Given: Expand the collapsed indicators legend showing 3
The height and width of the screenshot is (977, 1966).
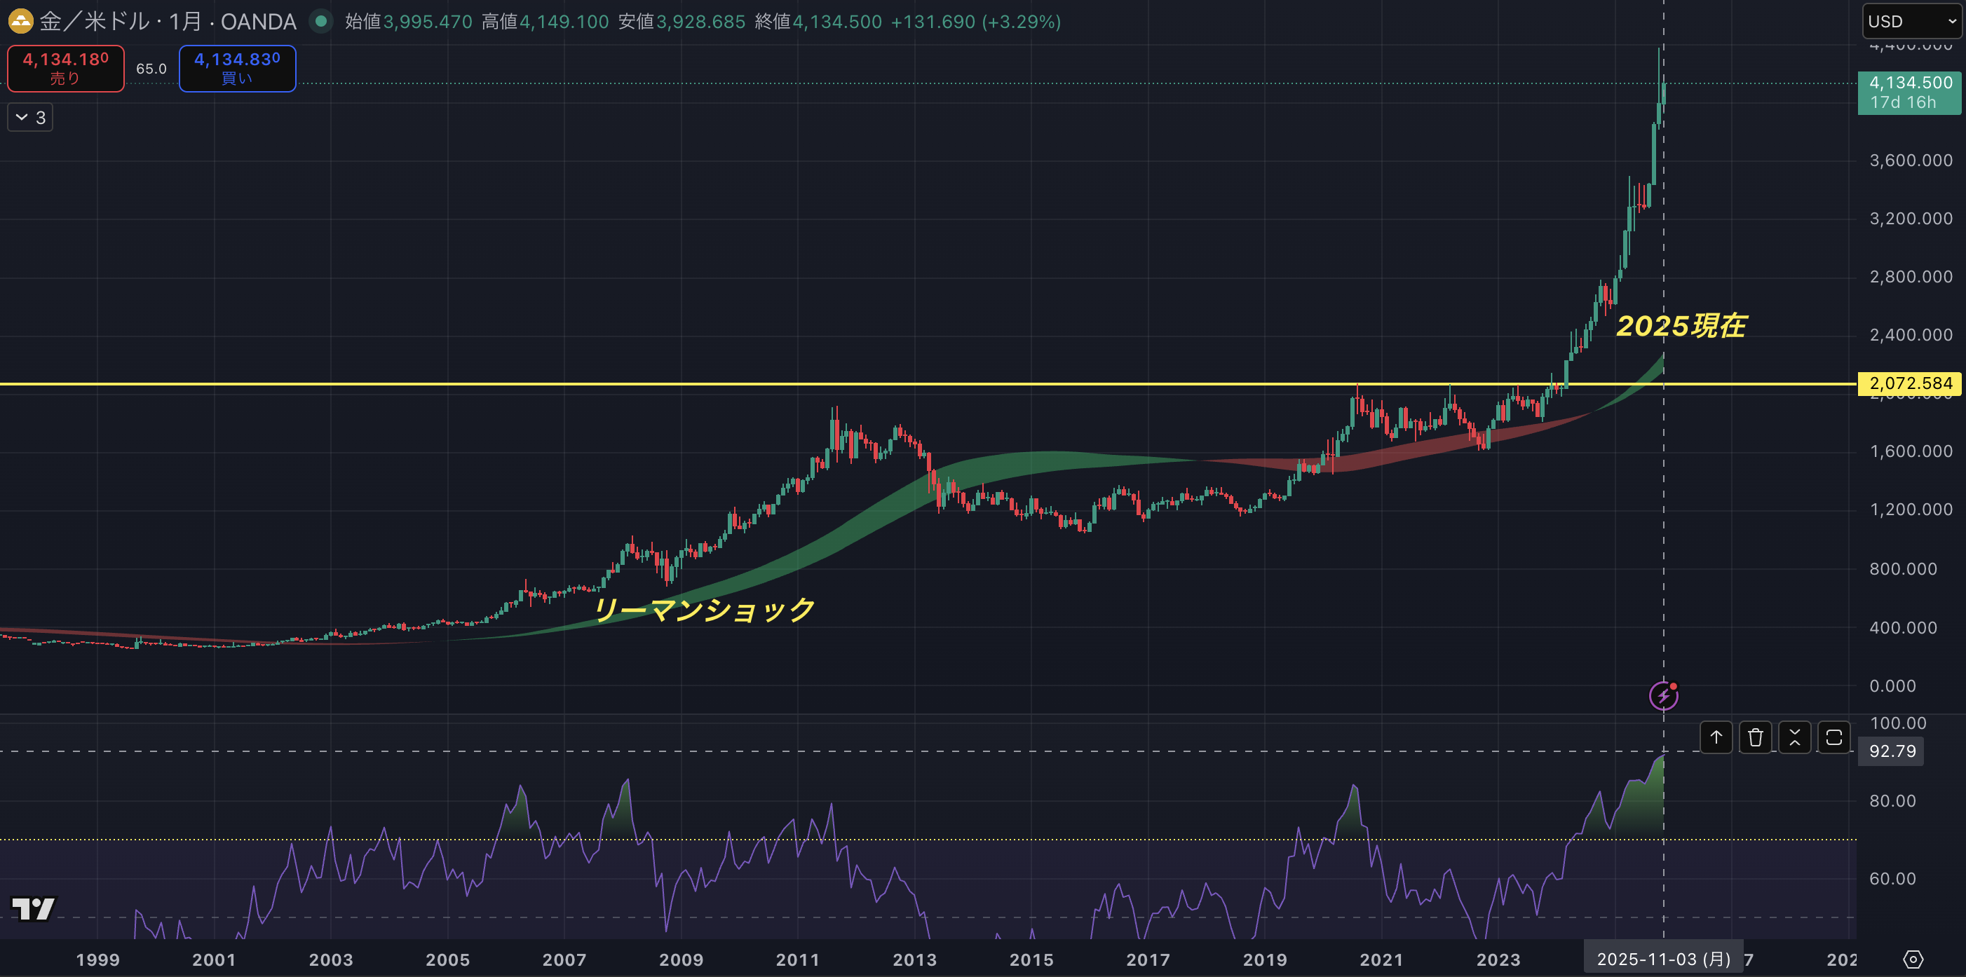Looking at the screenshot, I should pyautogui.click(x=31, y=118).
